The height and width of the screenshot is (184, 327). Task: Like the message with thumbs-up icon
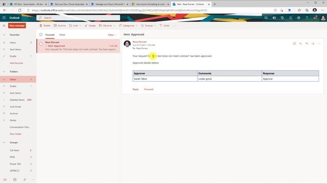294,43
